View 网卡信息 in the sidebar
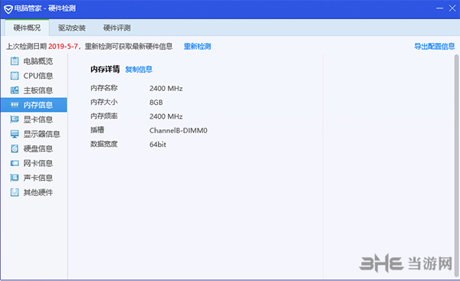The height and width of the screenshot is (281, 460). pyautogui.click(x=34, y=163)
